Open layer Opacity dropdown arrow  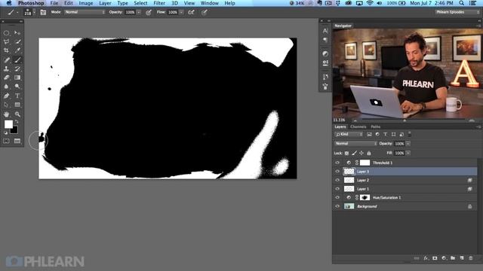[408, 144]
